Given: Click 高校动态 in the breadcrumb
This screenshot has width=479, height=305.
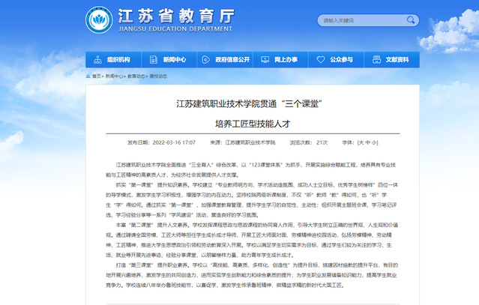Looking at the screenshot, I should click(157, 76).
